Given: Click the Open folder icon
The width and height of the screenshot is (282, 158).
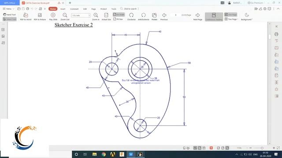Looking at the screenshot, I should [x=19, y=9].
